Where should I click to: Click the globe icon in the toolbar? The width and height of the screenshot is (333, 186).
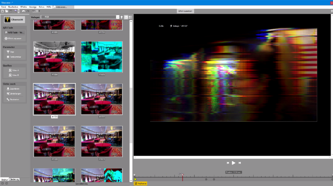[x=16, y=11]
